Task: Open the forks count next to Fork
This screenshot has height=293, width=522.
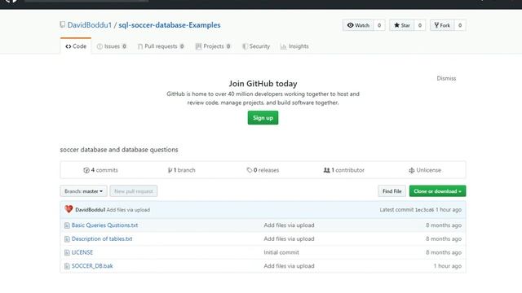Action: [460, 25]
